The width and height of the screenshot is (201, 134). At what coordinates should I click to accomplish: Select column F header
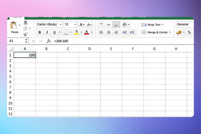coord(133,49)
